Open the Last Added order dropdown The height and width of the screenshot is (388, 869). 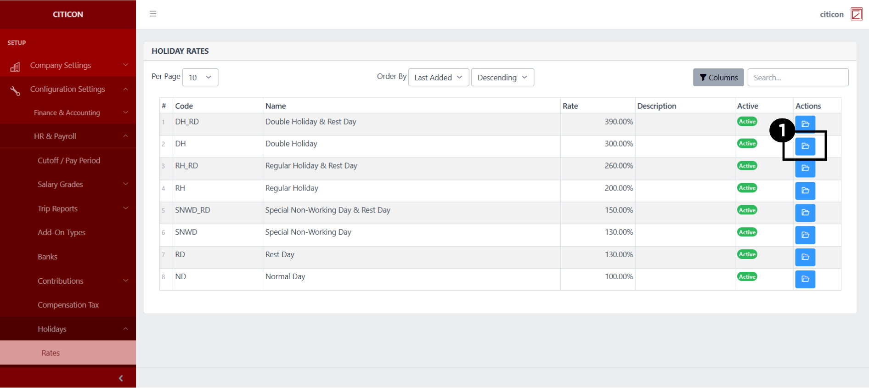point(438,78)
